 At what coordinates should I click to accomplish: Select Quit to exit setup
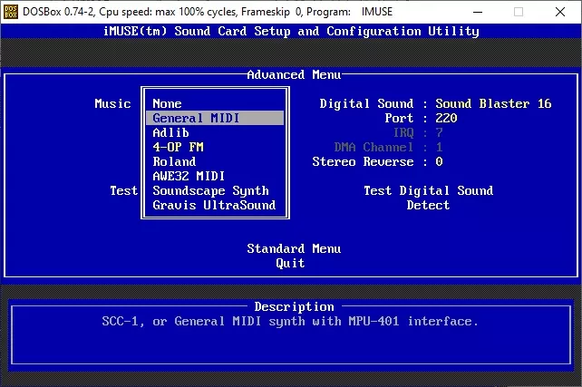[x=290, y=263]
